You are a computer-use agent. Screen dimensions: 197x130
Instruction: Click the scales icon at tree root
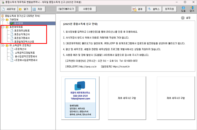pyautogui.click(x=3, y=16)
